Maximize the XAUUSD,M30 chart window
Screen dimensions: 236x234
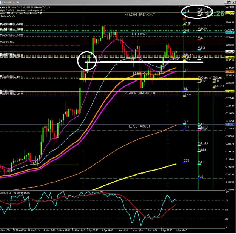[x=229, y=2]
